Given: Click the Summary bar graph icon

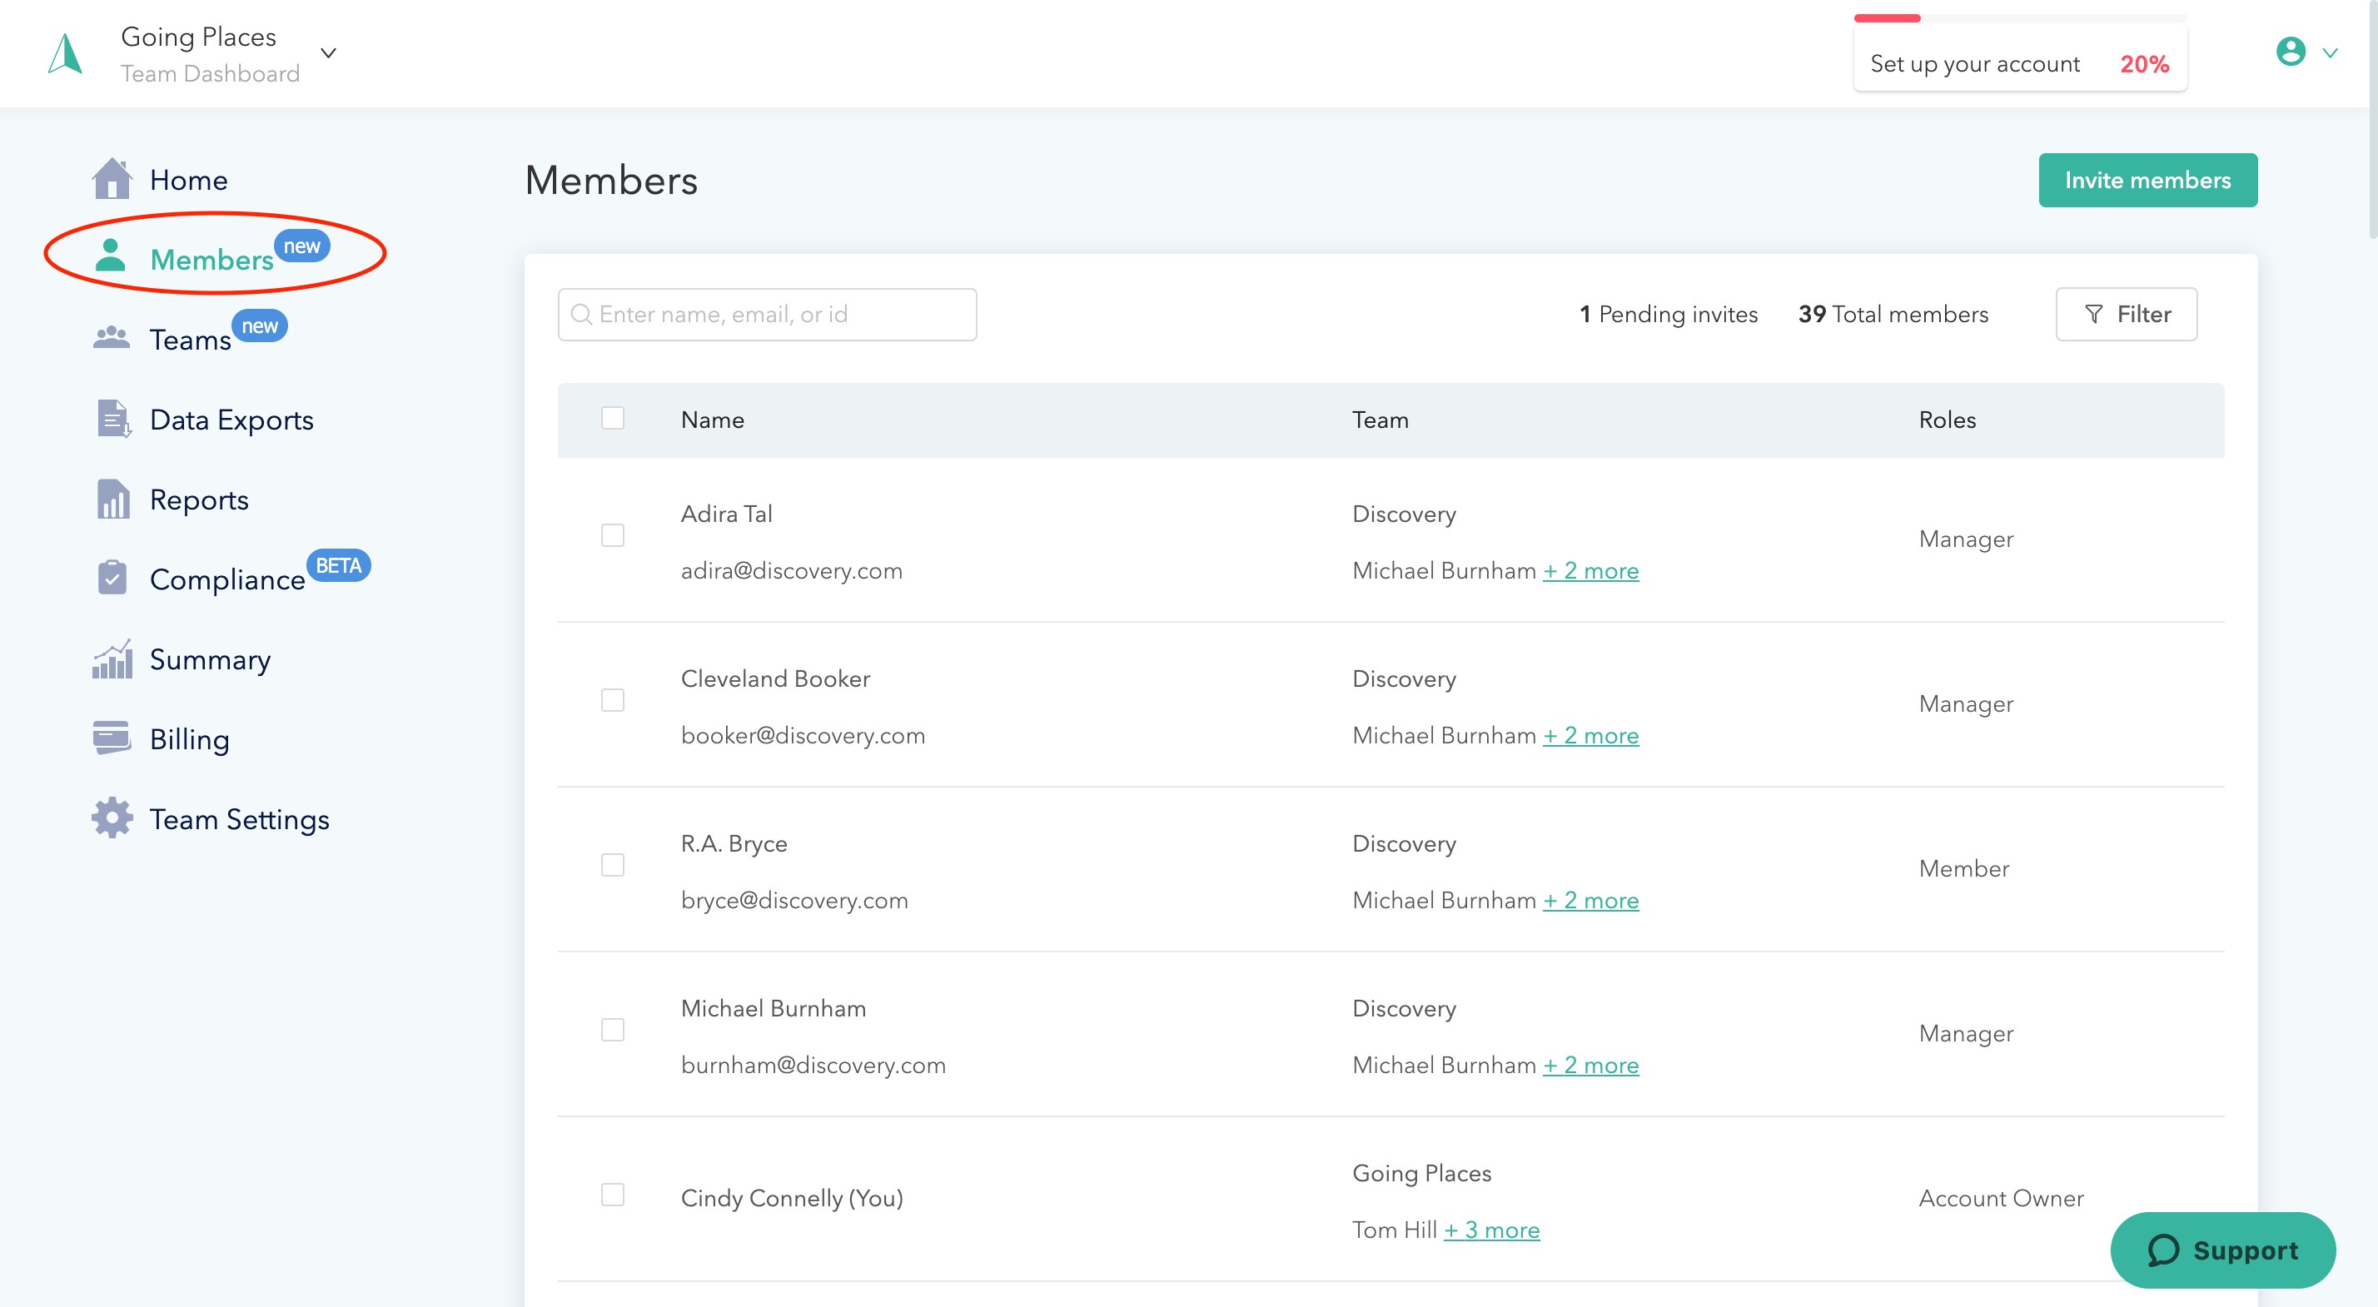Looking at the screenshot, I should click(112, 658).
